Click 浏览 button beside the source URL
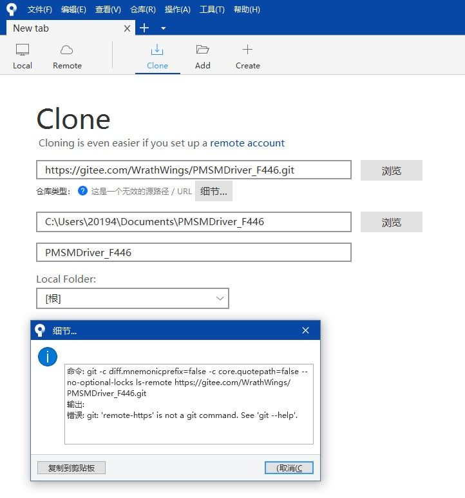This screenshot has height=498, width=465. 391,170
